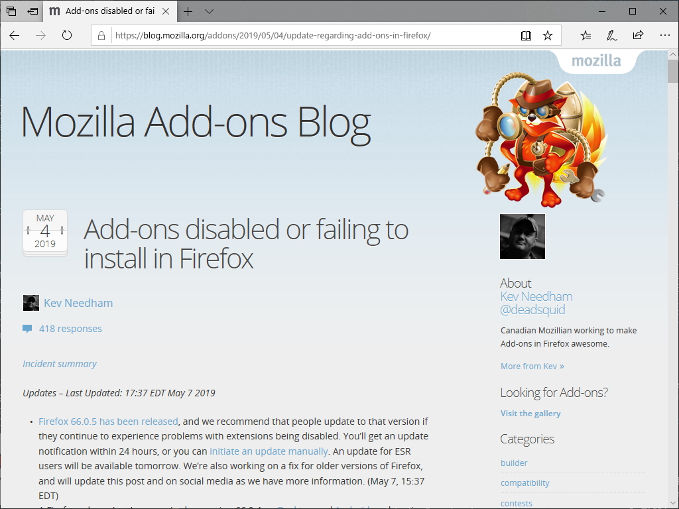Image resolution: width=679 pixels, height=509 pixels.
Task: Open the Favorites hub
Action: click(x=586, y=36)
